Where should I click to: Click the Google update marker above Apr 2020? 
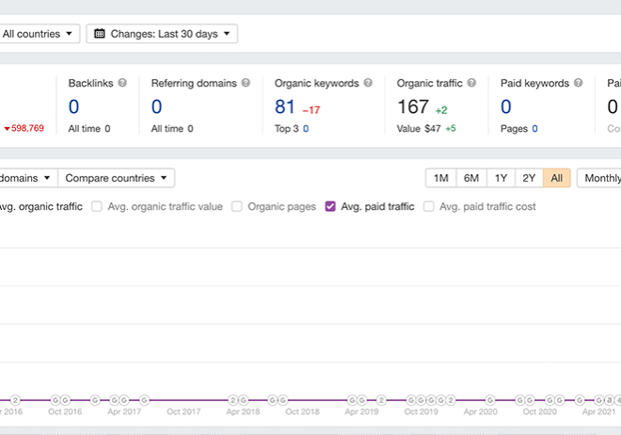pyautogui.click(x=491, y=400)
